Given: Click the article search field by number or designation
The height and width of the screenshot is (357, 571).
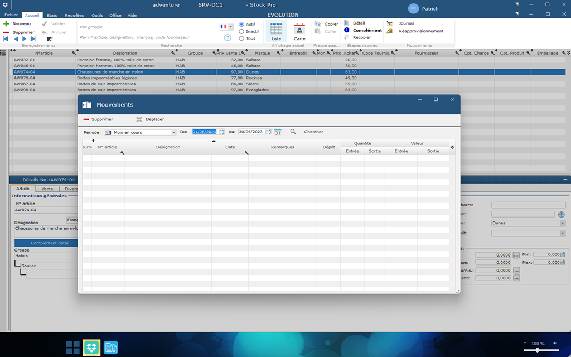Looking at the screenshot, I should (x=147, y=37).
